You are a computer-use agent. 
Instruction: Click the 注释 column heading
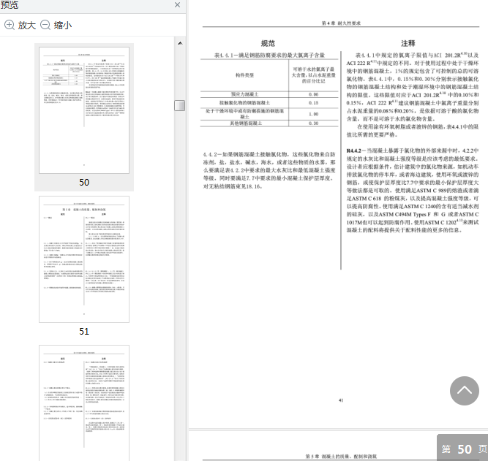408,44
